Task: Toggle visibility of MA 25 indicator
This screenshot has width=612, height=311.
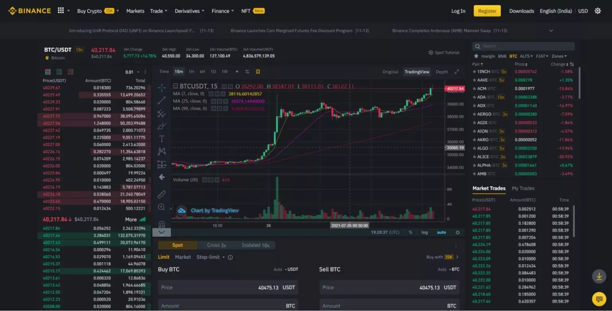Action: click(x=213, y=101)
